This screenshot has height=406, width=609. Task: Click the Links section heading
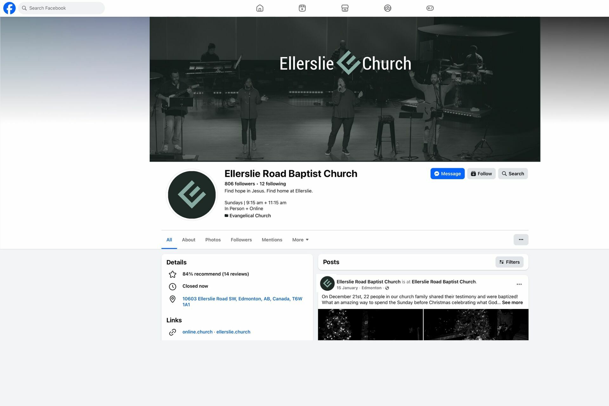click(x=174, y=320)
